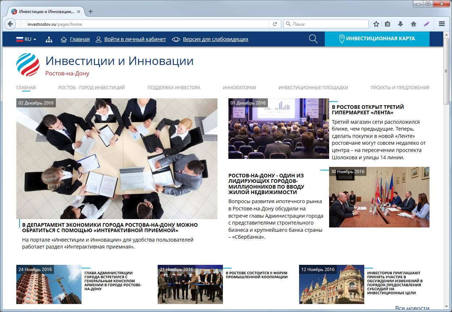Open ИННОВАТОРАМ menu item
452x312 pixels.
239,87
